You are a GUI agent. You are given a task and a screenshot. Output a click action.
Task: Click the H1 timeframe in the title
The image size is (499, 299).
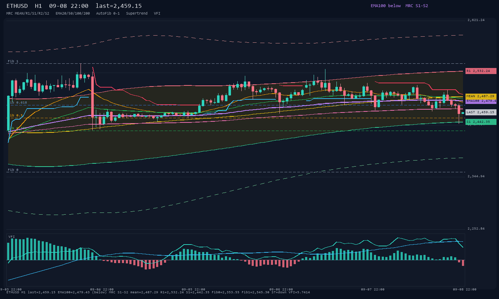[x=38, y=6]
